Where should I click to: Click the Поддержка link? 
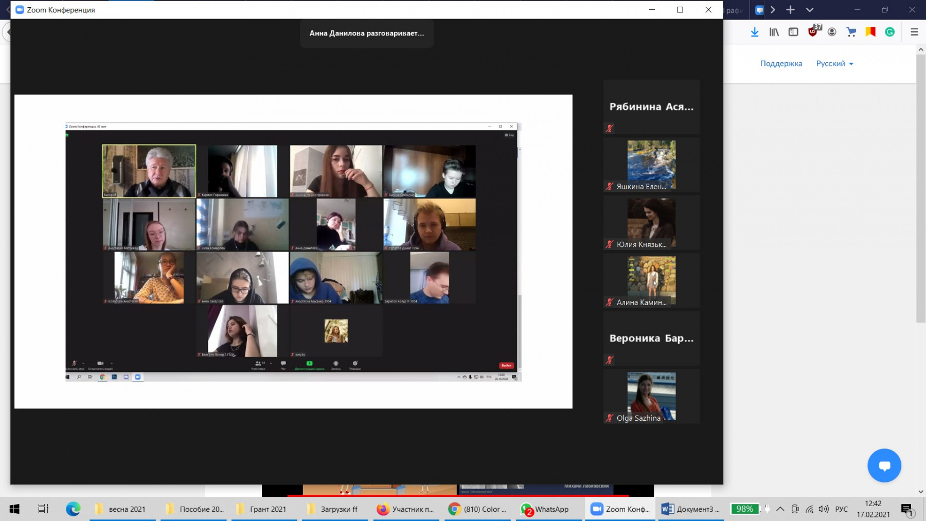pyautogui.click(x=781, y=64)
